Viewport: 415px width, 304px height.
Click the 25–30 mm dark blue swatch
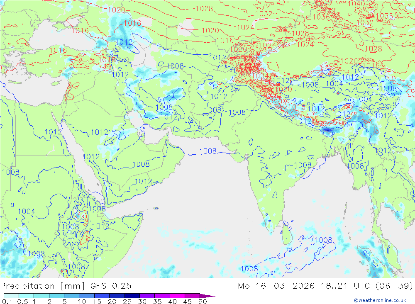coord(132,296)
